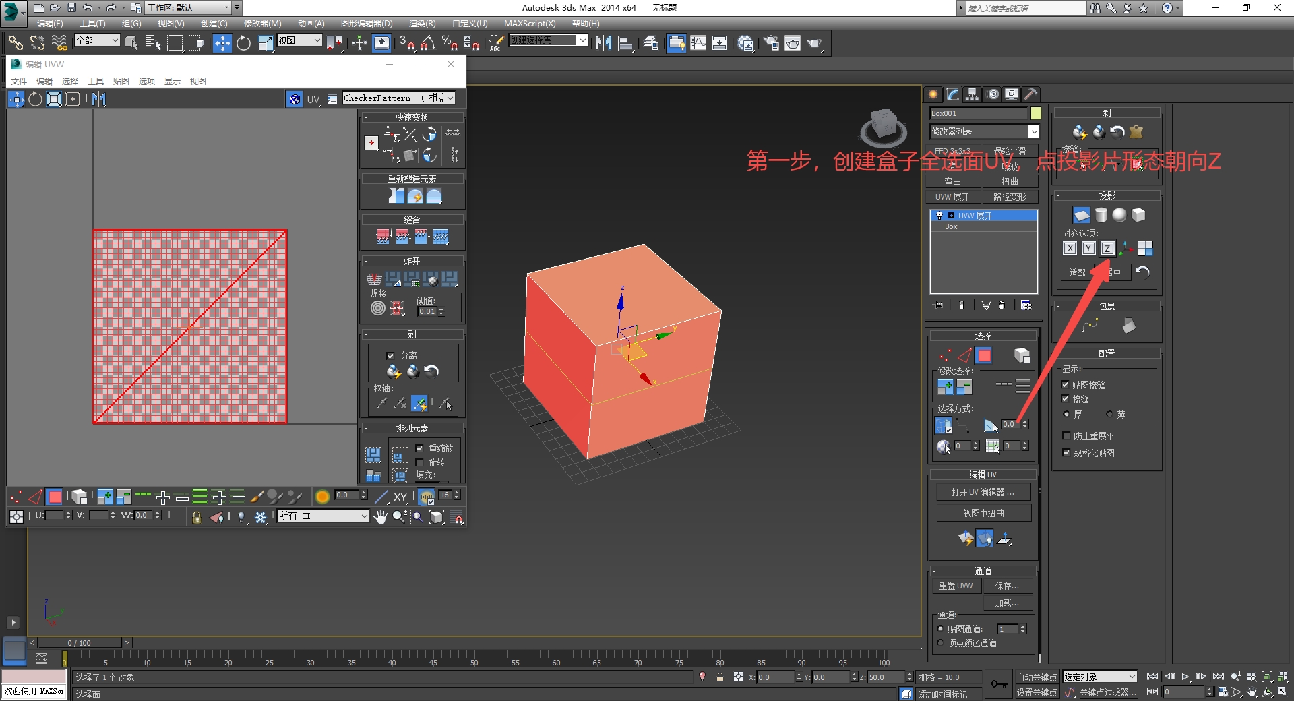Click the 重置 UVW button
Screen dimensions: 1294x701
pos(956,586)
